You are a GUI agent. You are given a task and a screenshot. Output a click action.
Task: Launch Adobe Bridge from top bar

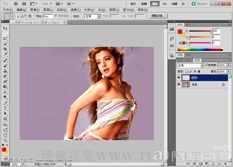(x=16, y=3)
